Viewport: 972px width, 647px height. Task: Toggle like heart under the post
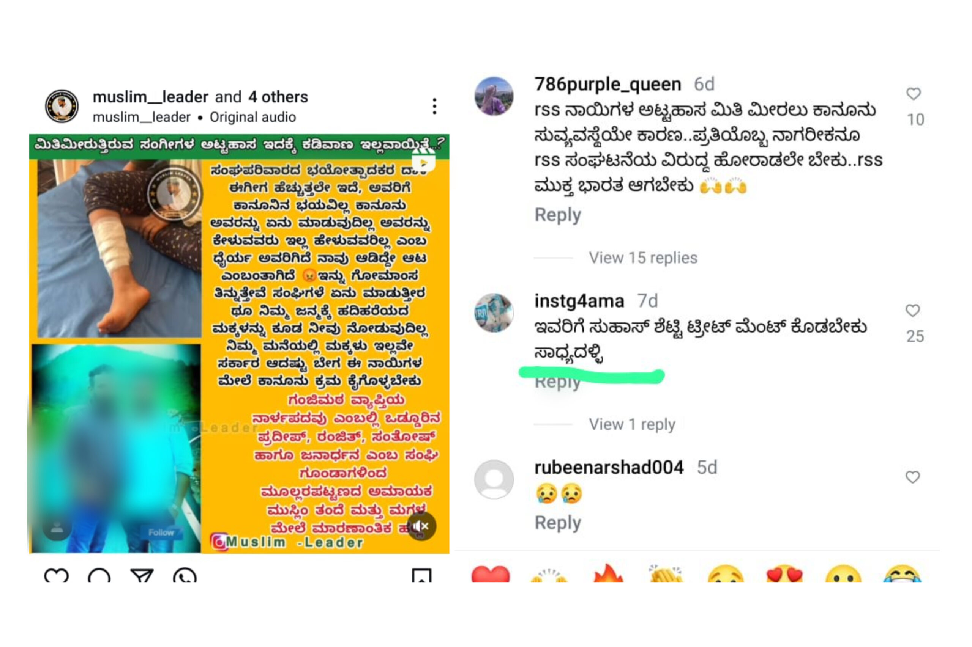click(56, 575)
